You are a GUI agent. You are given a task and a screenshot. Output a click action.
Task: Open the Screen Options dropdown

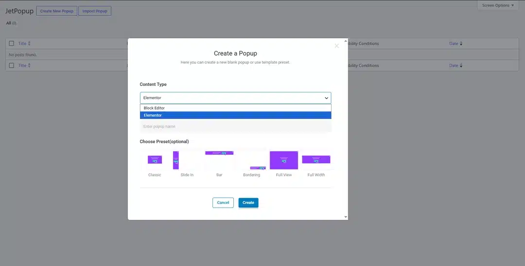tap(498, 5)
